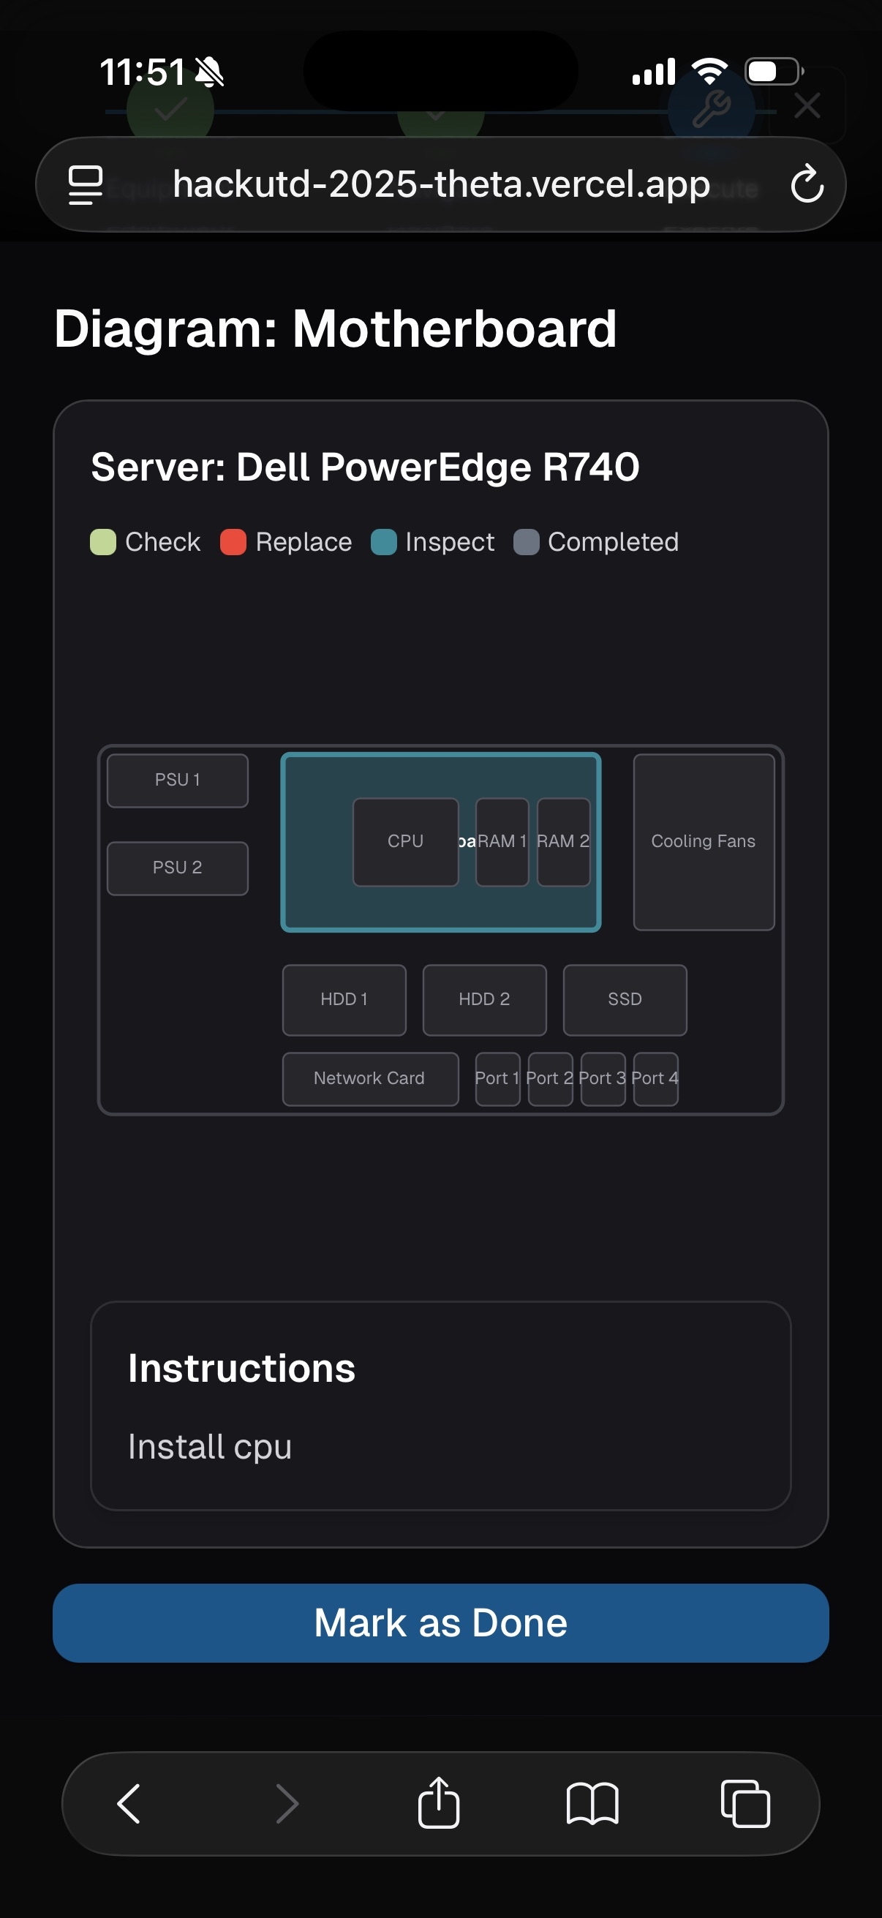Select the SSD drive
This screenshot has height=1918, width=882.
625,1000
